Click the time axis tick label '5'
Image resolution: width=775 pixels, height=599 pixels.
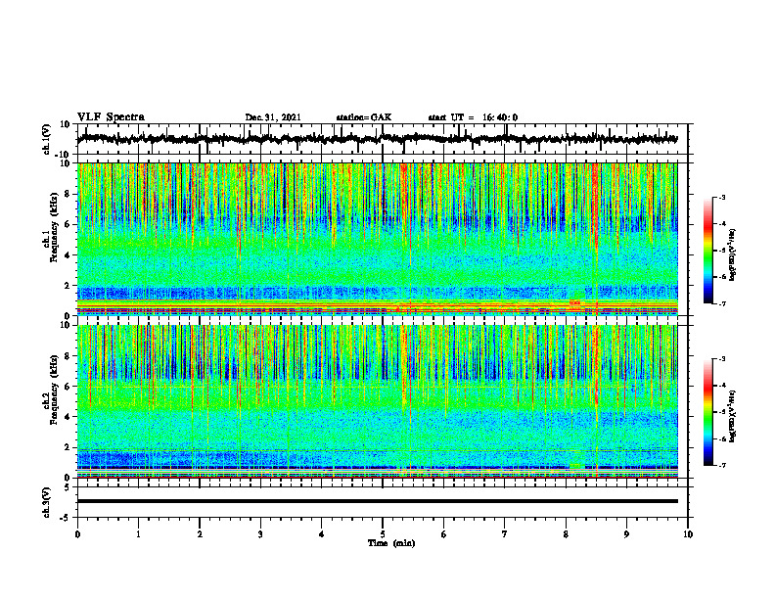click(x=383, y=534)
